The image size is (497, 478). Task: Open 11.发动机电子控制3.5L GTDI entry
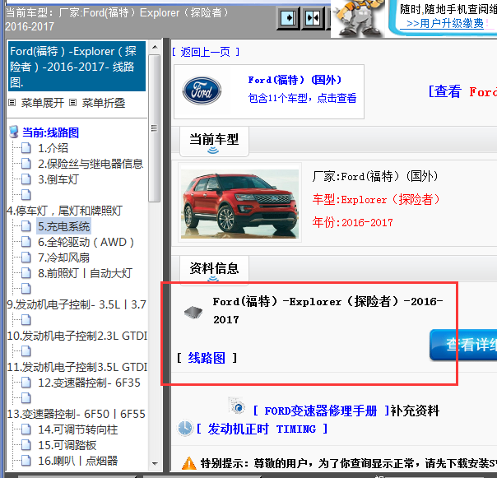click(77, 367)
